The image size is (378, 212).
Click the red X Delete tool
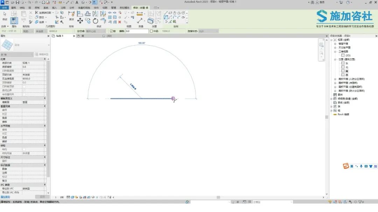pyautogui.click(x=120, y=22)
